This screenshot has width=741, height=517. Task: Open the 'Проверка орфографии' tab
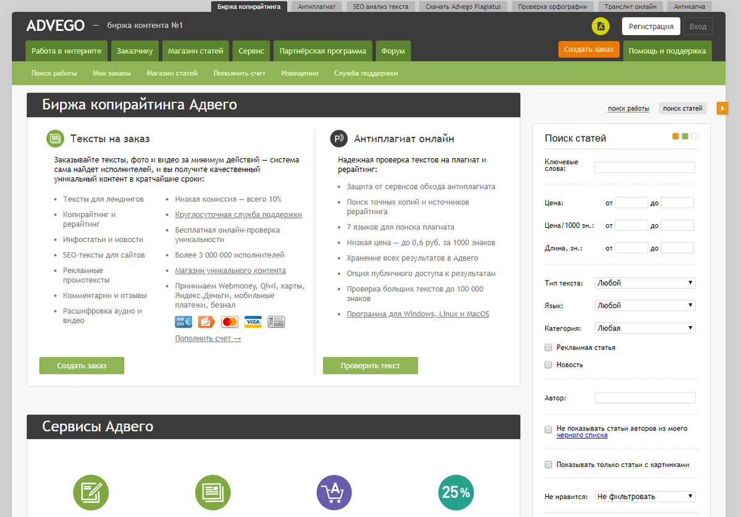[553, 7]
